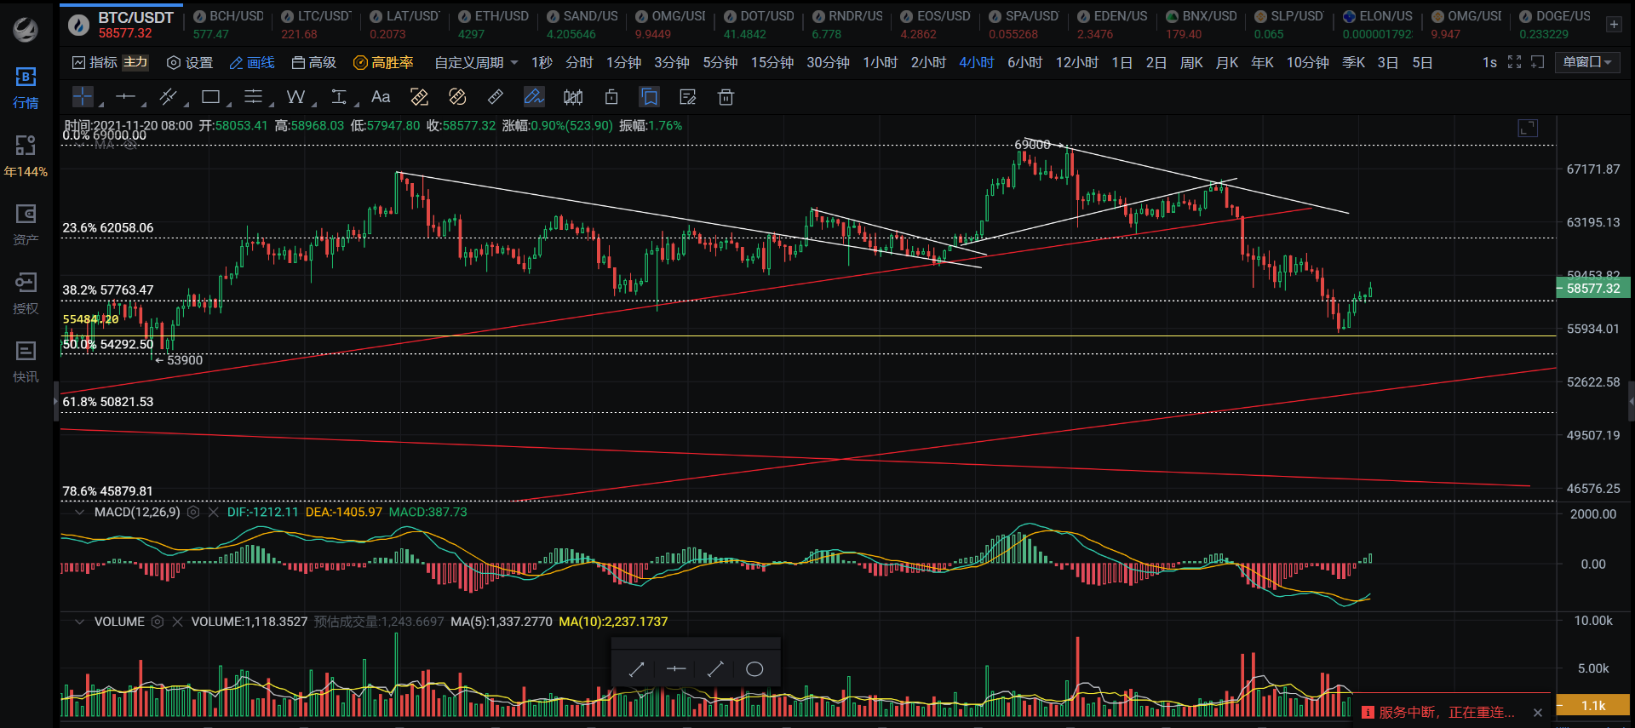Click the 58577.32 current price label
1635x728 pixels.
tap(1592, 289)
